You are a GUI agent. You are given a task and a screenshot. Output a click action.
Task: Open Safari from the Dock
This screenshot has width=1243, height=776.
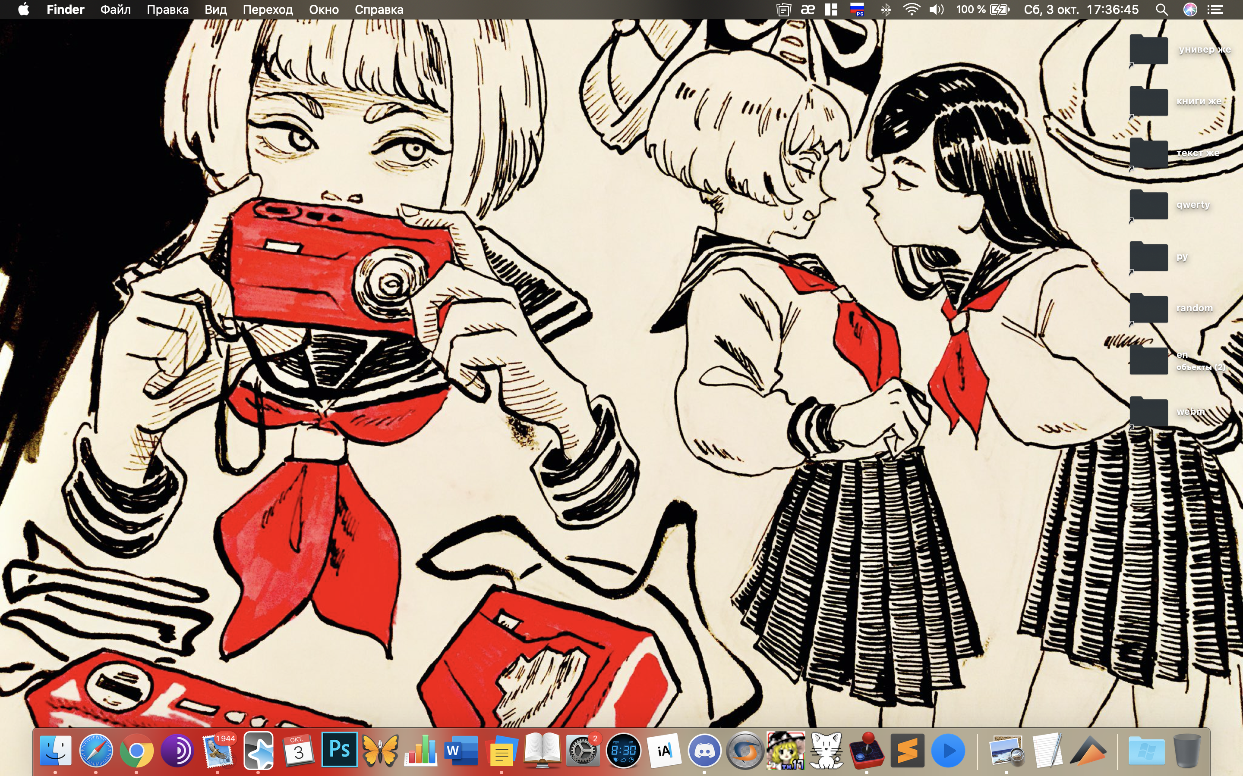96,751
